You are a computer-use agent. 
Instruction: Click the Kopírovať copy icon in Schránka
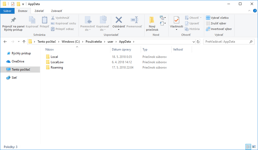[x=32, y=20]
